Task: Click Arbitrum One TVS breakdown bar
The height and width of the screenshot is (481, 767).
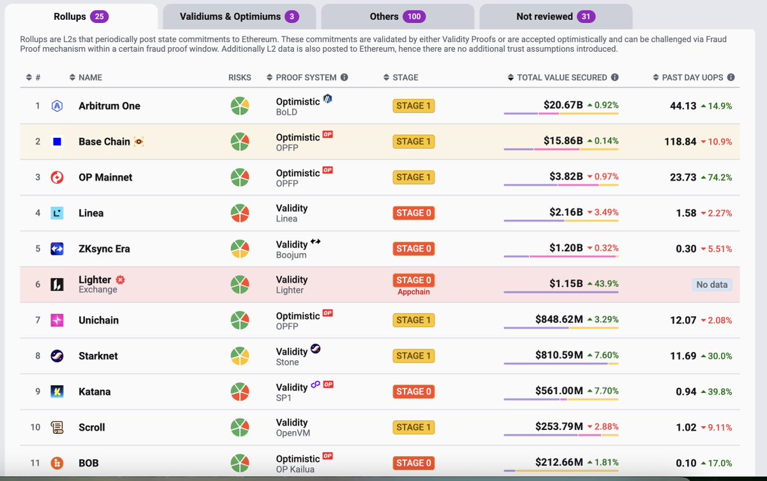Action: pyautogui.click(x=561, y=114)
